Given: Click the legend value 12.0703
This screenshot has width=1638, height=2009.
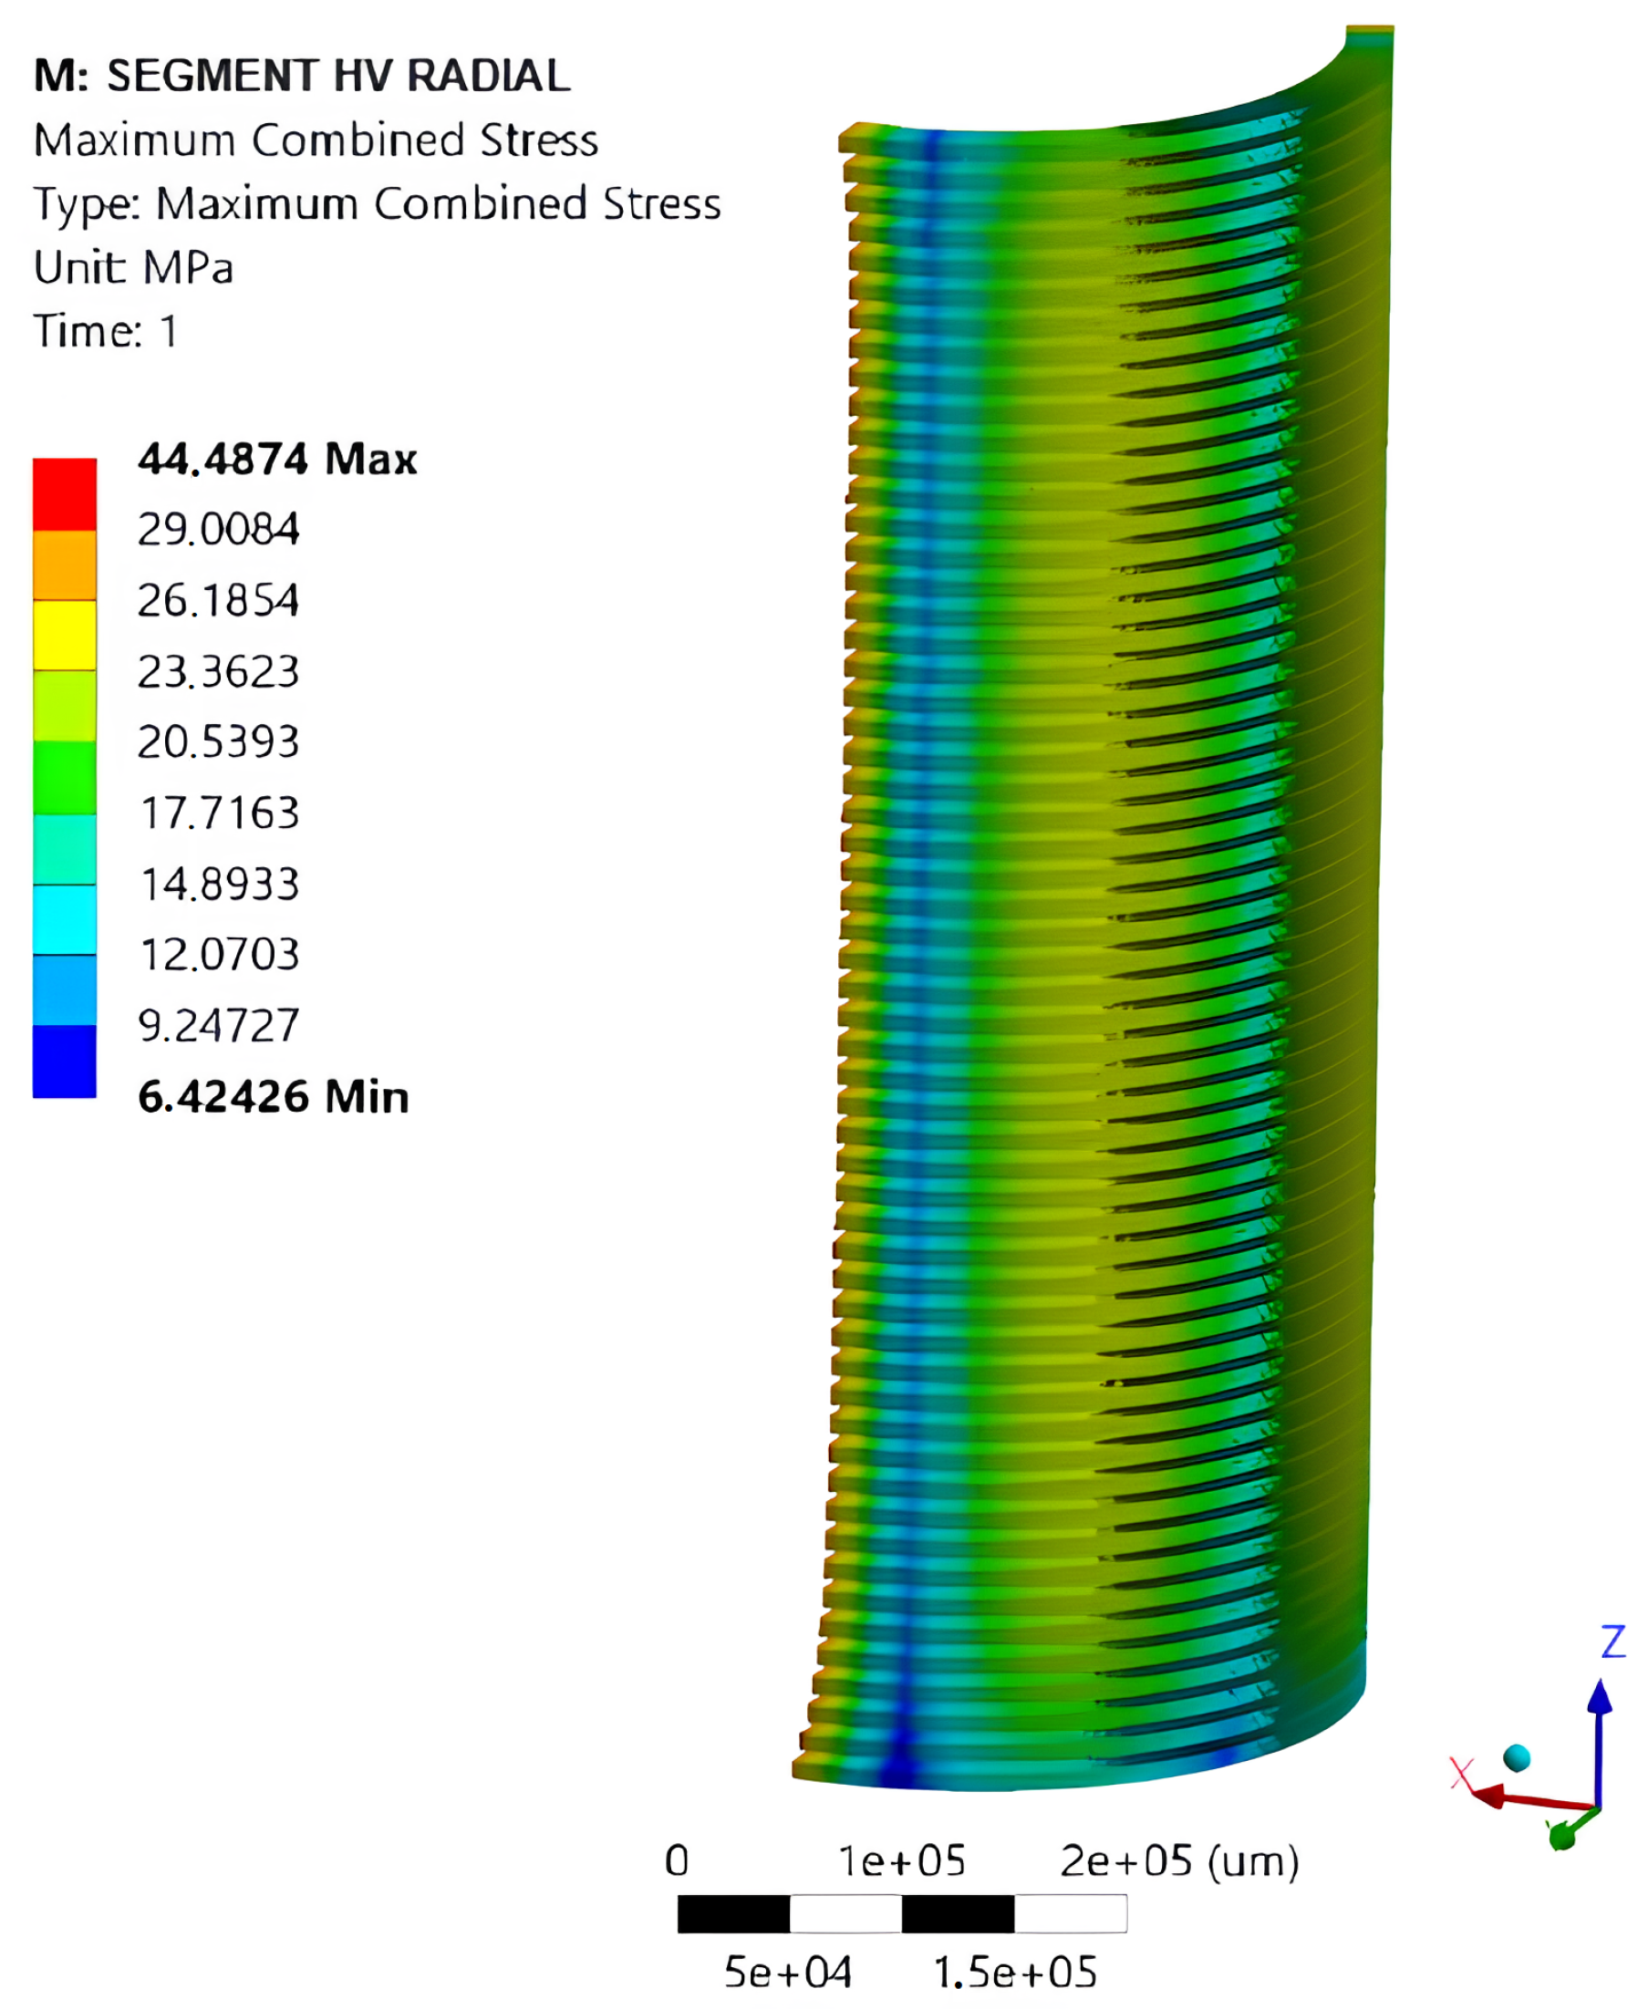Looking at the screenshot, I should [x=219, y=955].
